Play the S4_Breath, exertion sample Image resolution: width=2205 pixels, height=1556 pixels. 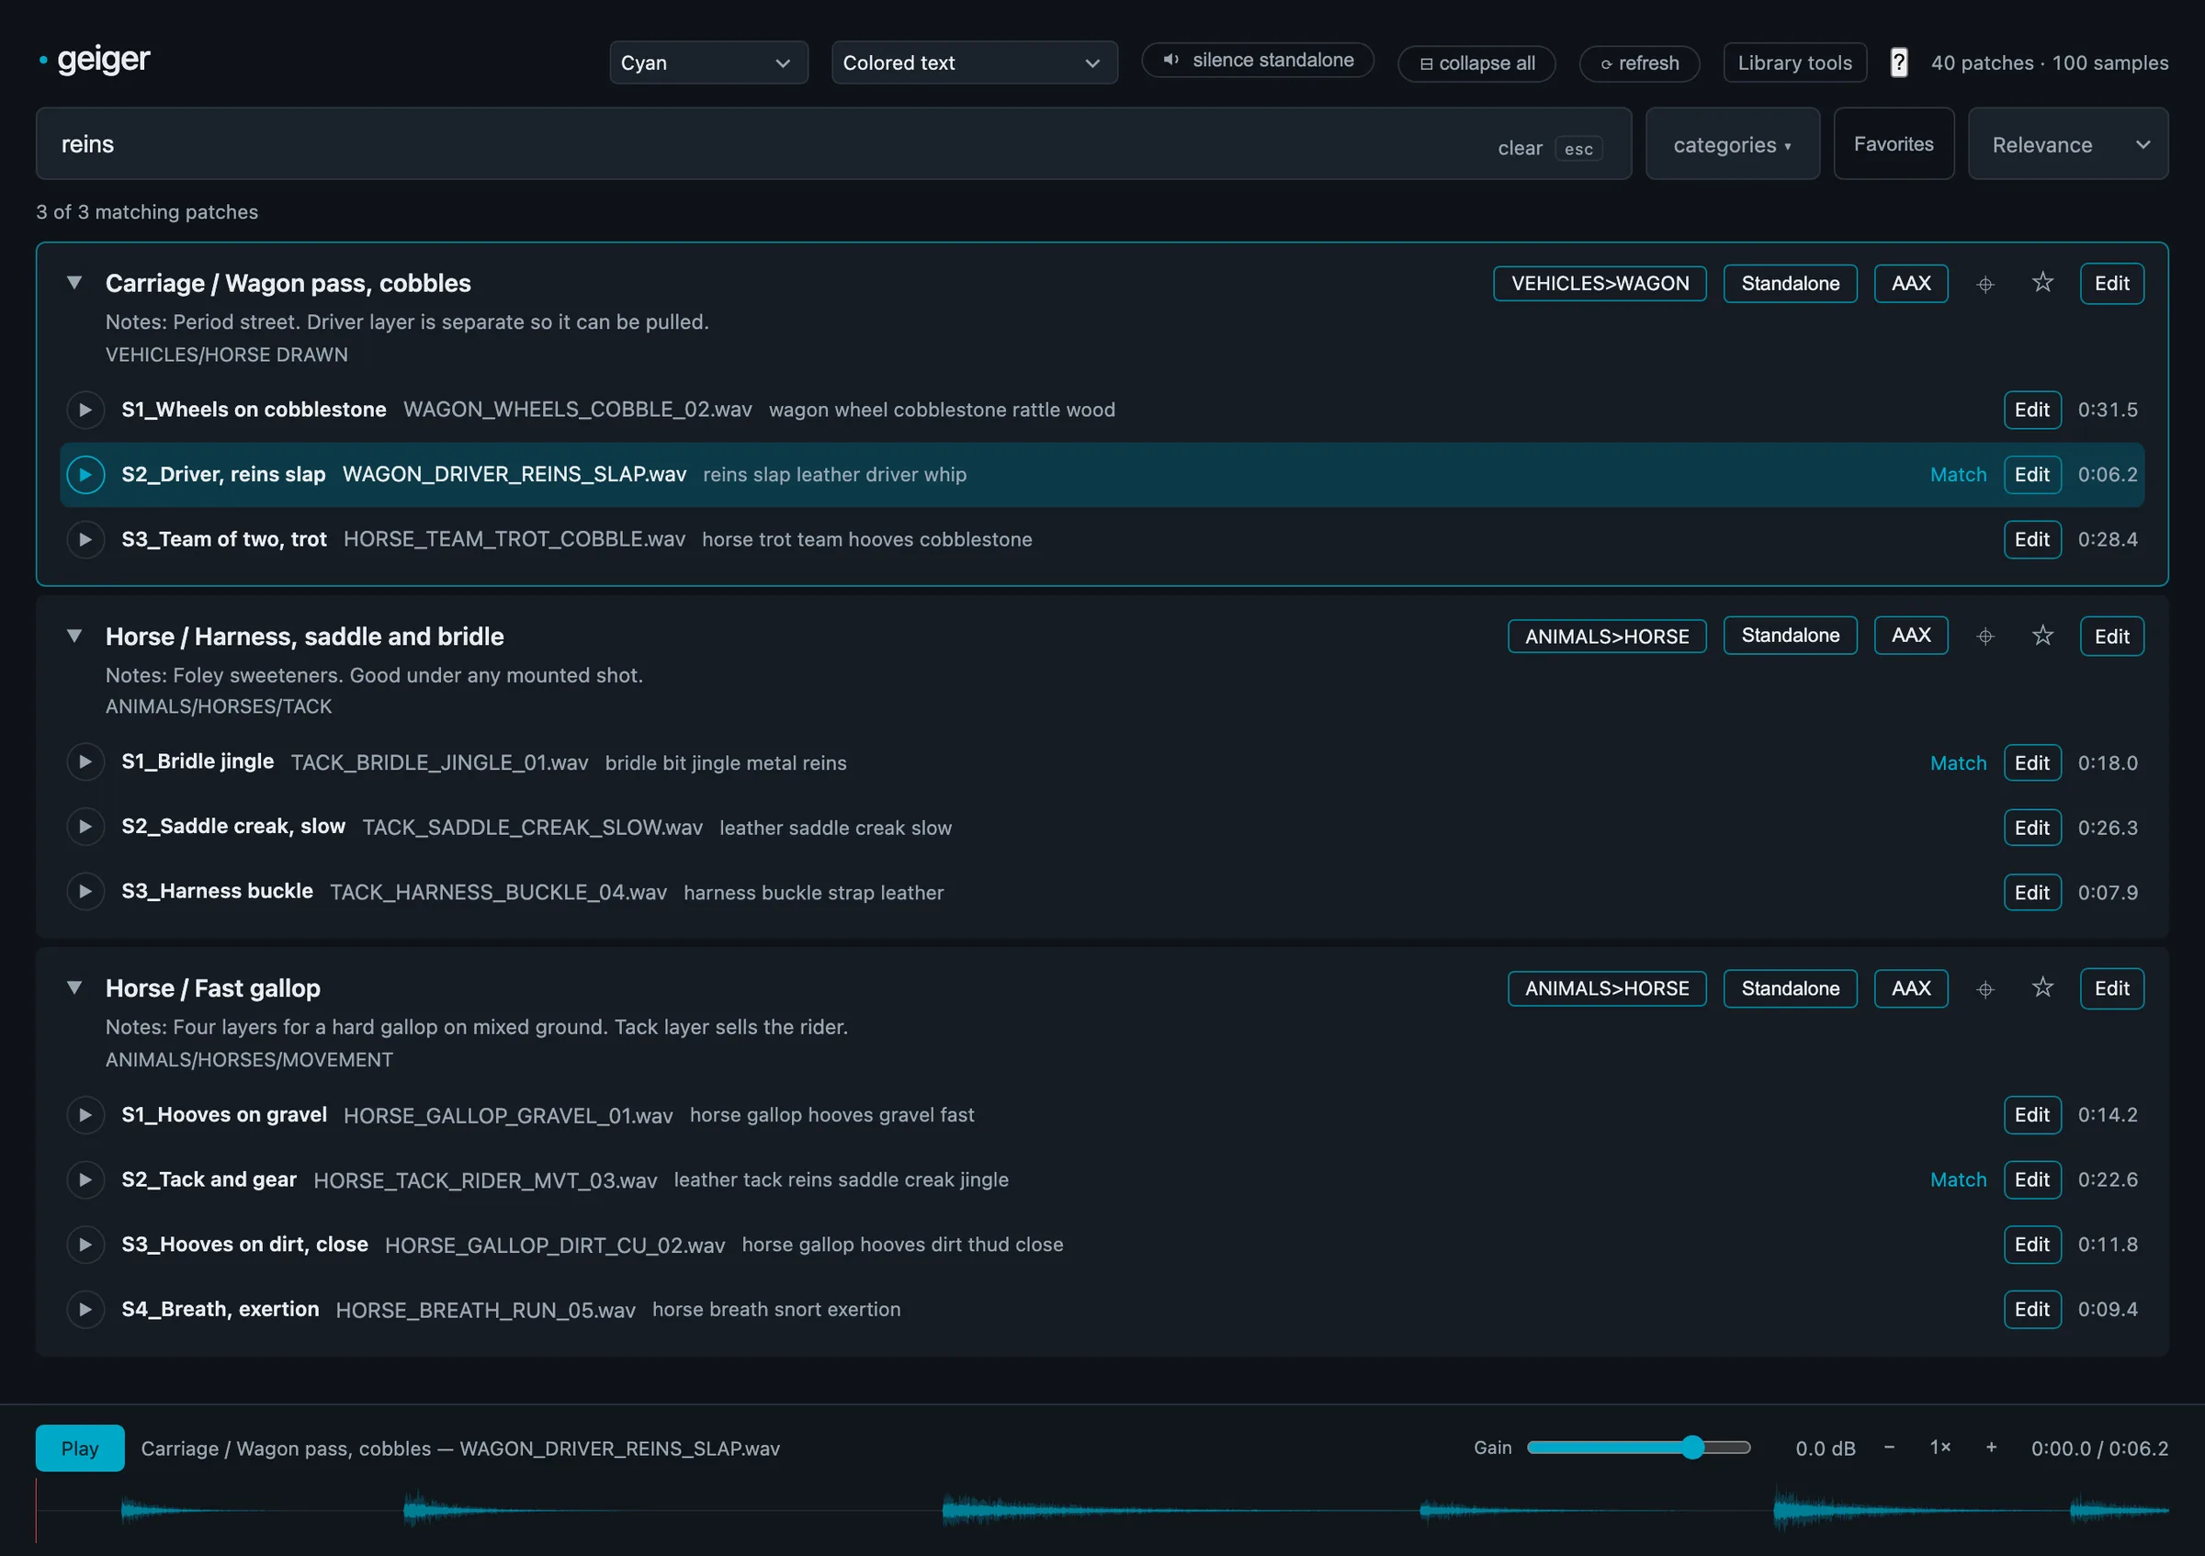pyautogui.click(x=85, y=1309)
